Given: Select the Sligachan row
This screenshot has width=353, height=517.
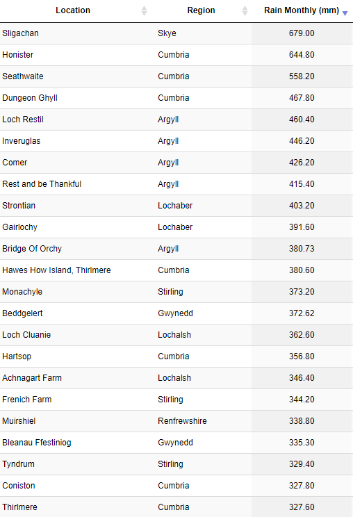Looking at the screenshot, I should pyautogui.click(x=176, y=33).
